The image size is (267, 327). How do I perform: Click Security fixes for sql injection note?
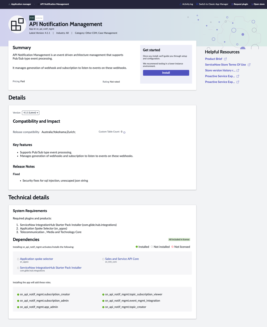tap(55, 181)
